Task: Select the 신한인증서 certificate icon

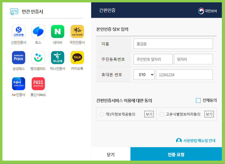Action: point(18,31)
